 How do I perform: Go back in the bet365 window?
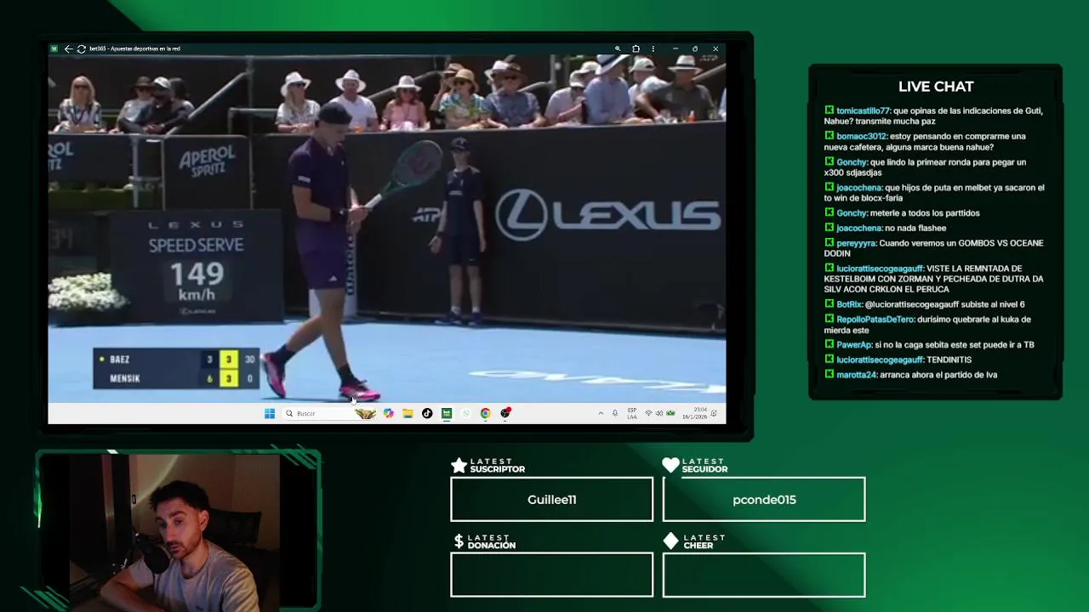68,48
